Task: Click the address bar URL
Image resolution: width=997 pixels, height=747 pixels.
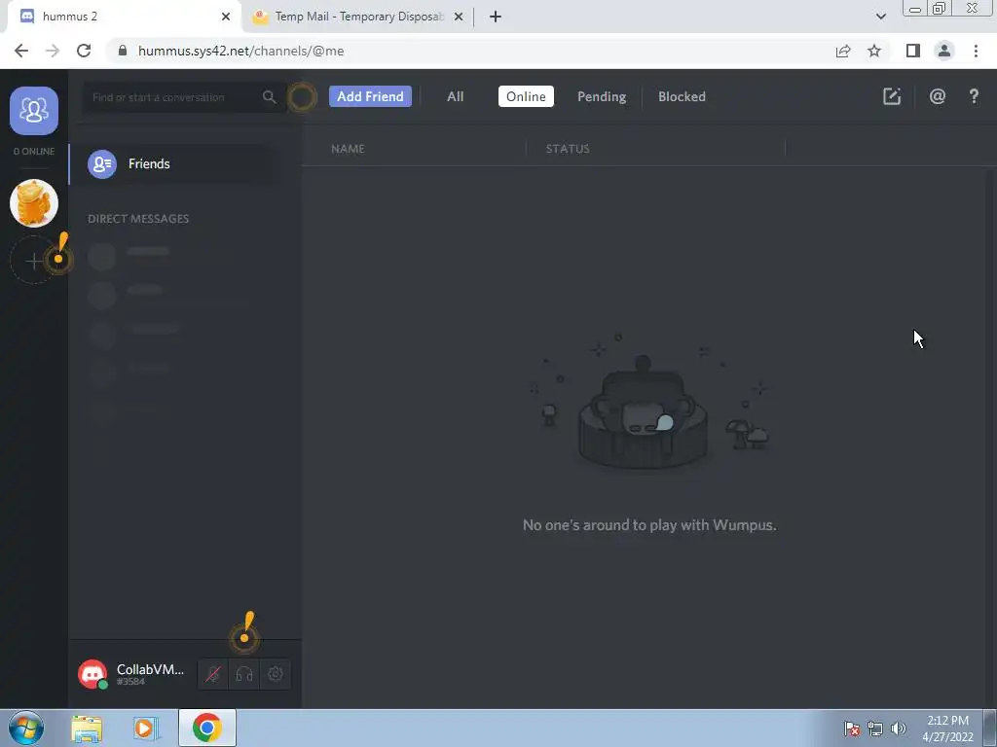Action: tap(241, 51)
